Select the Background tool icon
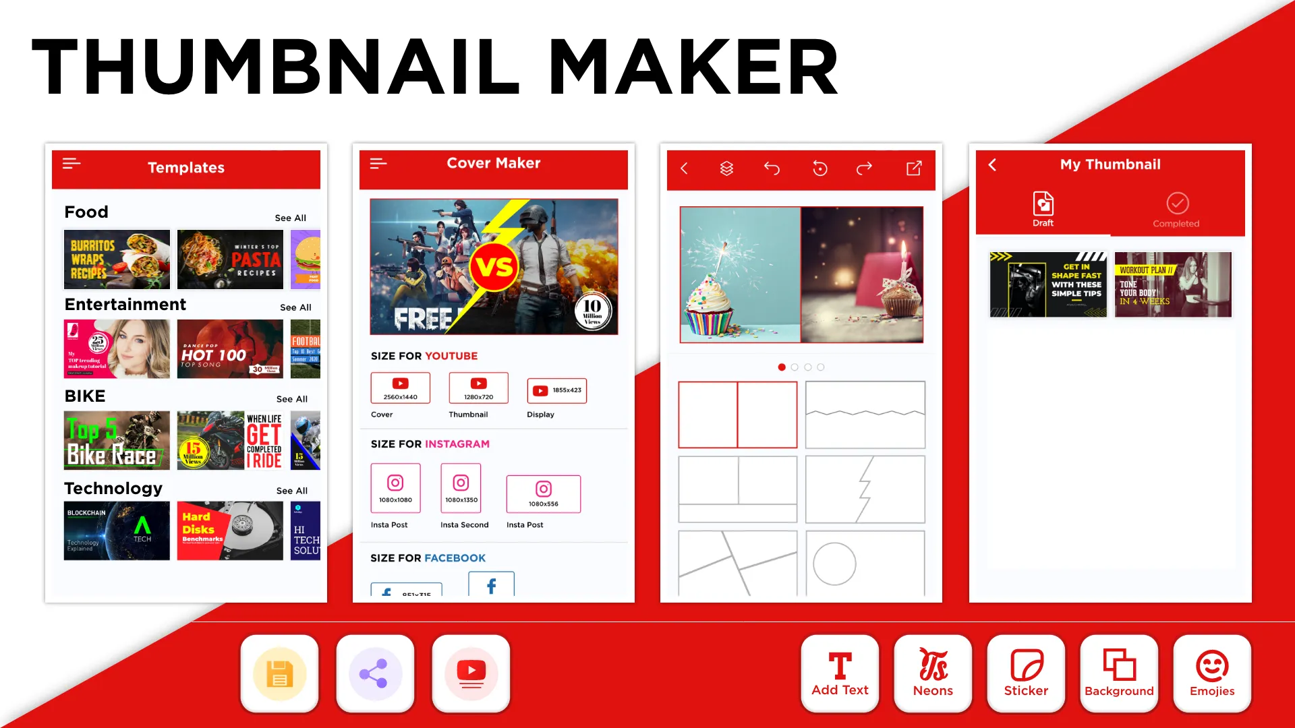This screenshot has width=1295, height=728. (x=1119, y=671)
